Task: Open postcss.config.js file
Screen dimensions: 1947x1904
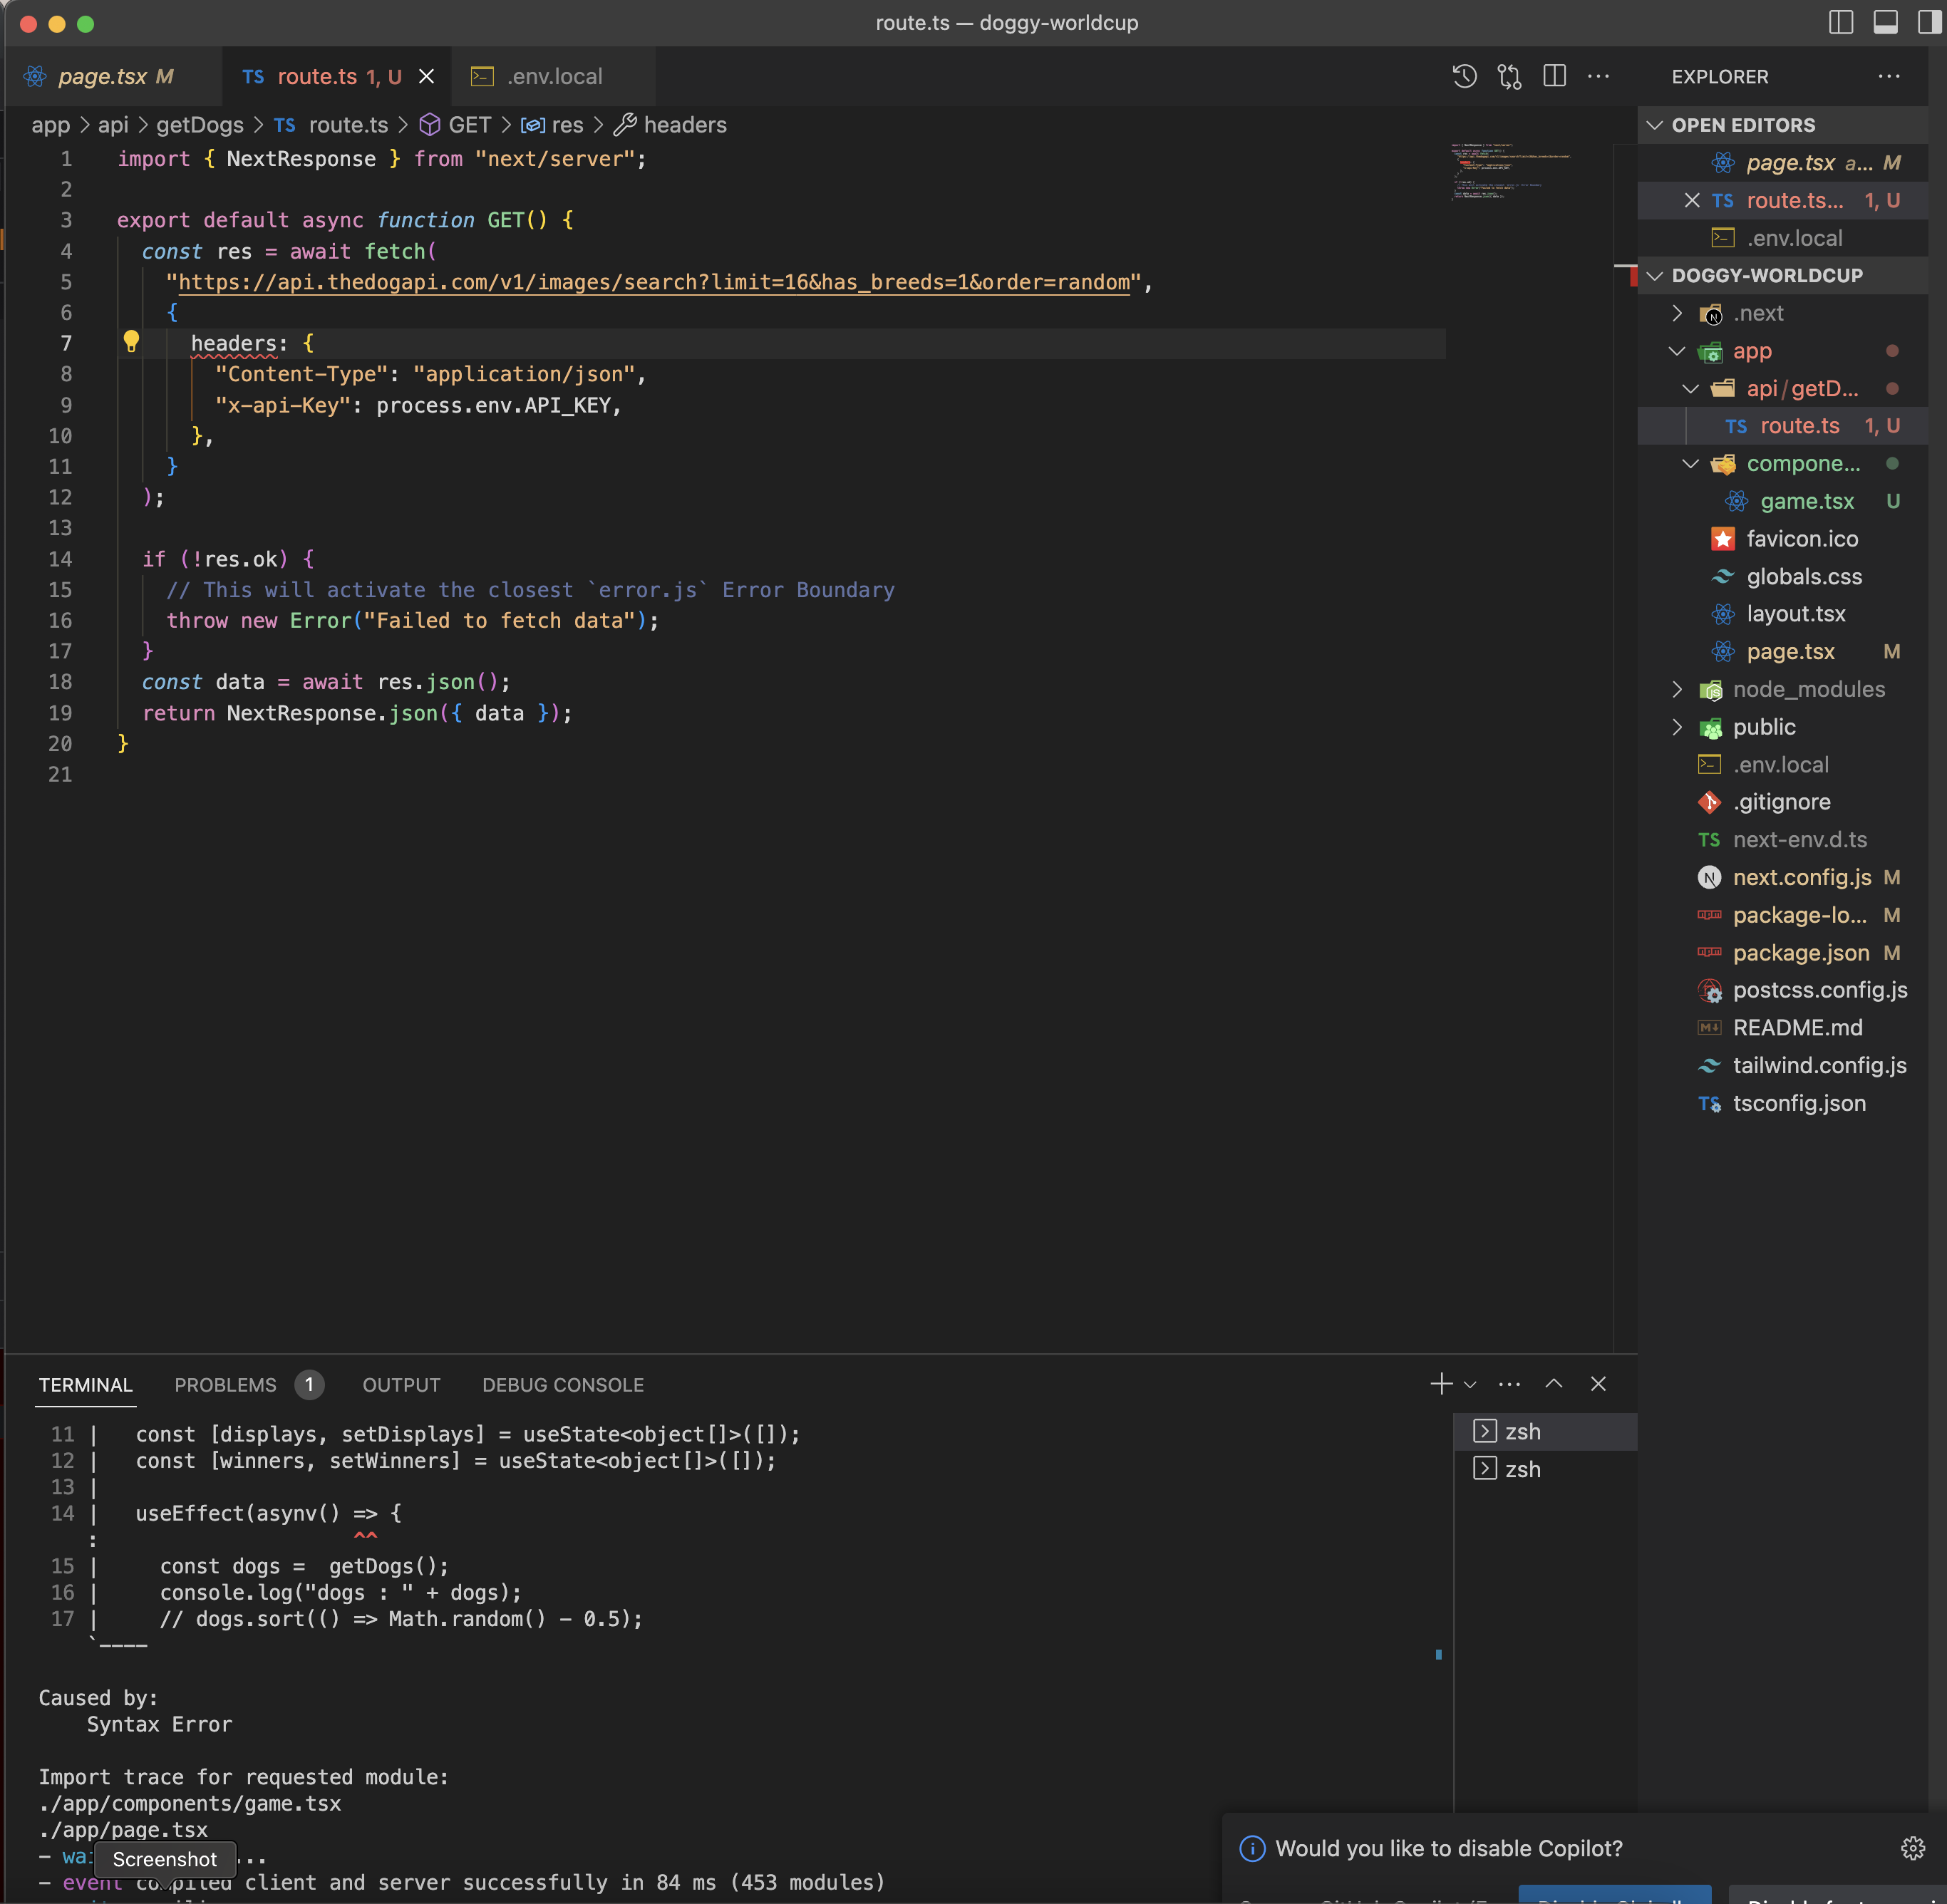Action: click(x=1783, y=990)
